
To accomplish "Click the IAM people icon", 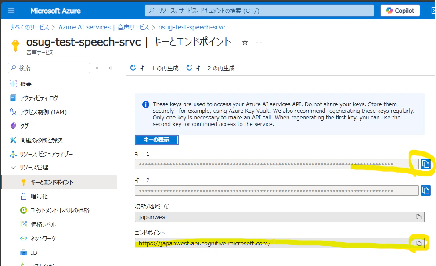I will click(x=13, y=112).
